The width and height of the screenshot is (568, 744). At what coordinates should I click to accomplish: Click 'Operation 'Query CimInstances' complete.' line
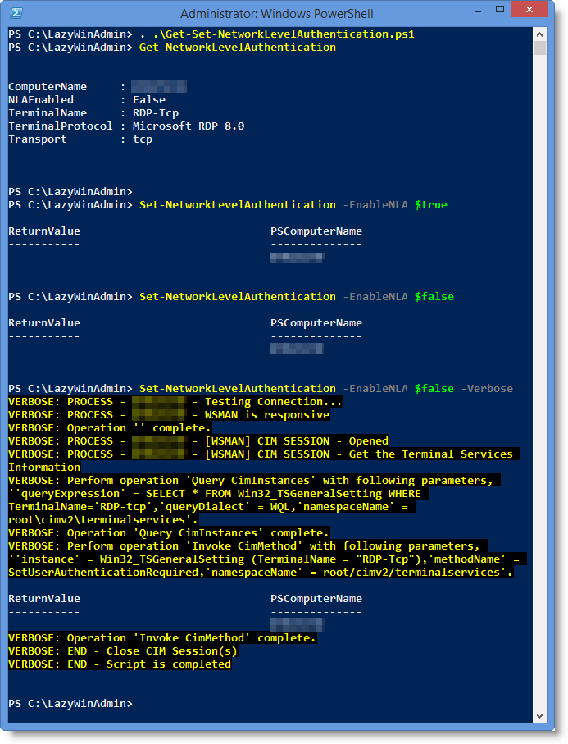pyautogui.click(x=198, y=533)
